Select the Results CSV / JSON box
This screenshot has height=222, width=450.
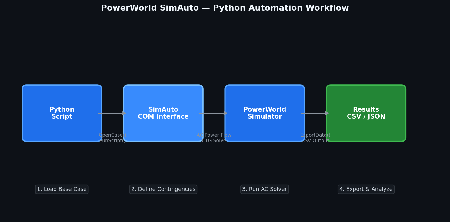pos(366,113)
